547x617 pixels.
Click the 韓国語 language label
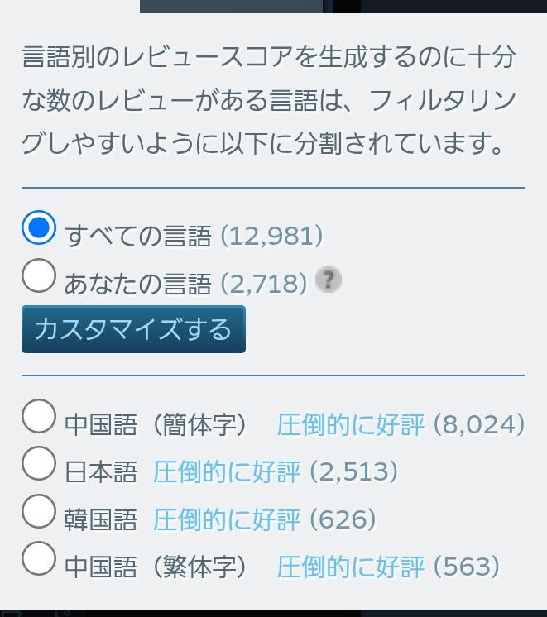click(101, 520)
